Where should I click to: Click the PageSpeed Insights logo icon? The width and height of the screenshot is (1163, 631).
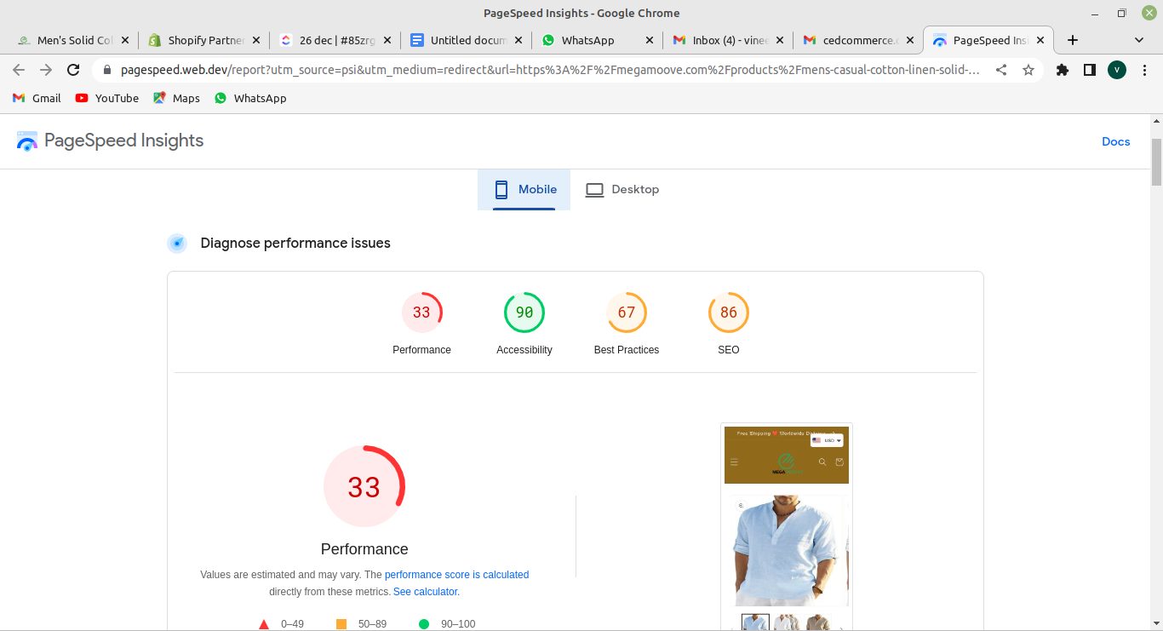(x=27, y=141)
